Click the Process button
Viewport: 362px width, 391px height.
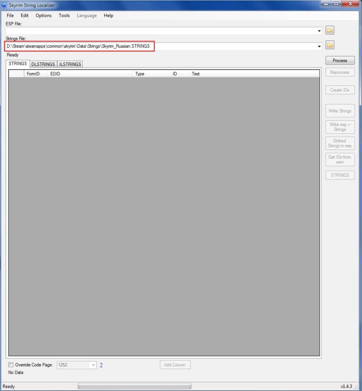(340, 61)
